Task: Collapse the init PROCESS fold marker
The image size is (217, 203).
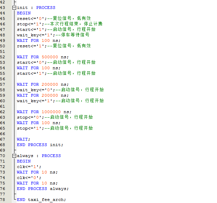Action: 14,8
